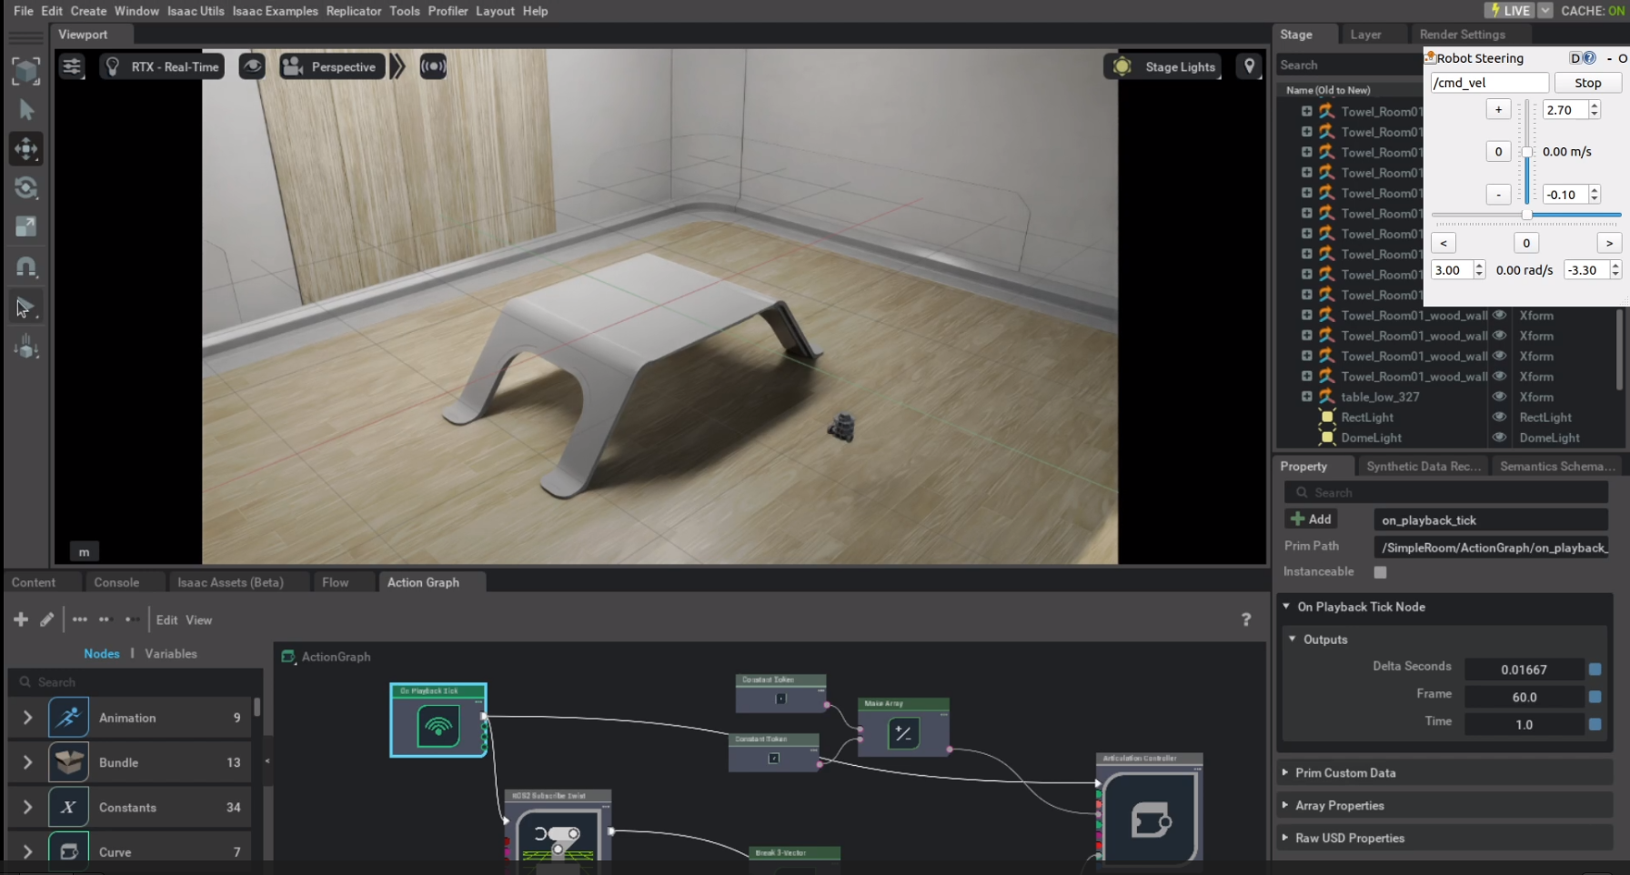This screenshot has width=1630, height=875.
Task: Check the Instanceable checkbox
Action: (x=1380, y=572)
